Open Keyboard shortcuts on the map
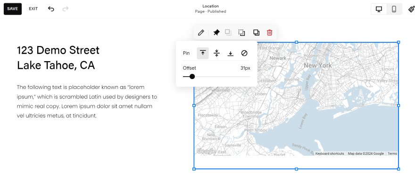Image resolution: width=415 pixels, height=183 pixels. tap(330, 154)
